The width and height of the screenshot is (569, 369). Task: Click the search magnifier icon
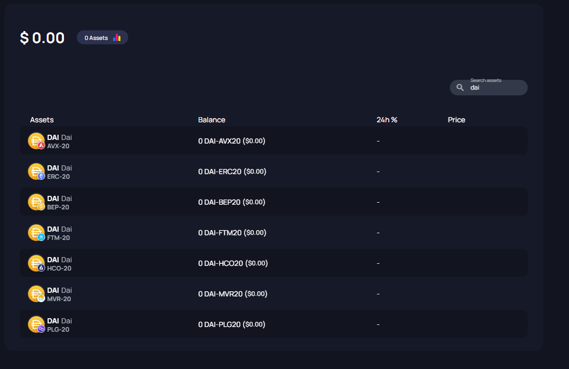click(x=460, y=88)
